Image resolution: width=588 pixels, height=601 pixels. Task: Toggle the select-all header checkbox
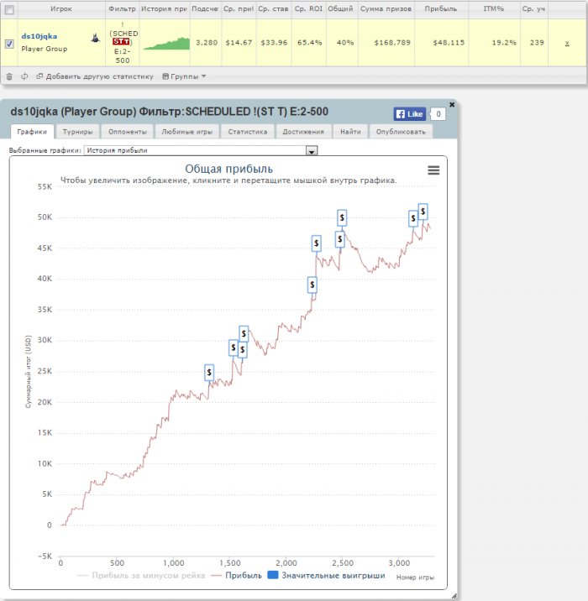(9, 10)
